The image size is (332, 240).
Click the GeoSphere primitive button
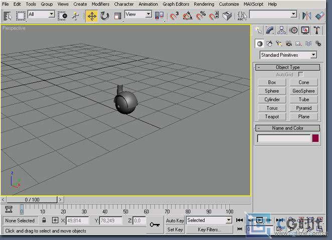(304, 91)
